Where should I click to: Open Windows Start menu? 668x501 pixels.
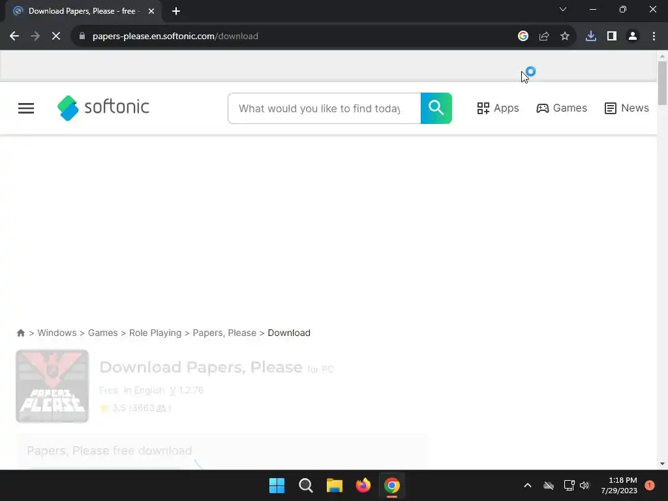[x=277, y=485]
